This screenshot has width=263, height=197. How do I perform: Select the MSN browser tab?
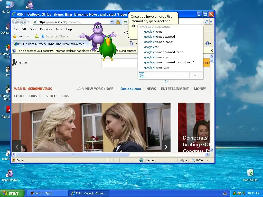(51, 44)
